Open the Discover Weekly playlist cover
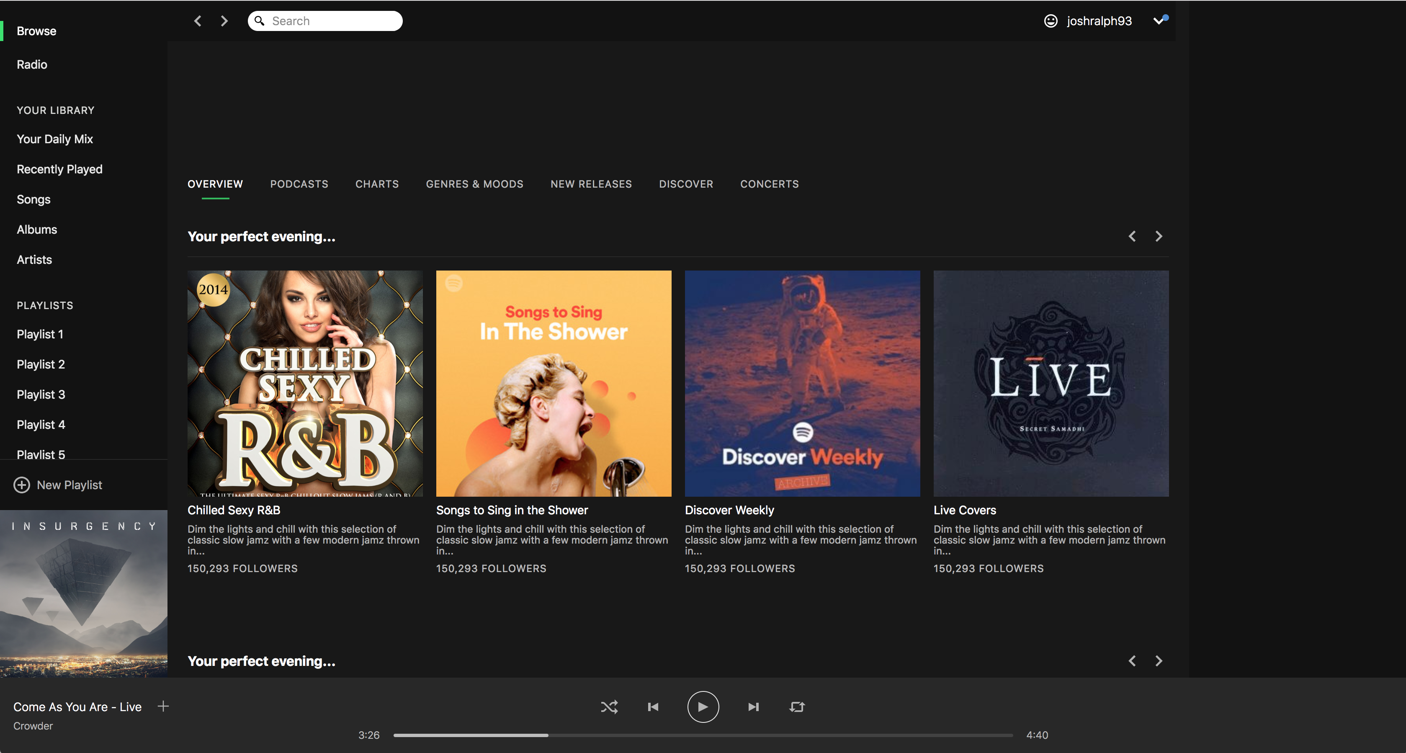The image size is (1406, 753). tap(802, 383)
